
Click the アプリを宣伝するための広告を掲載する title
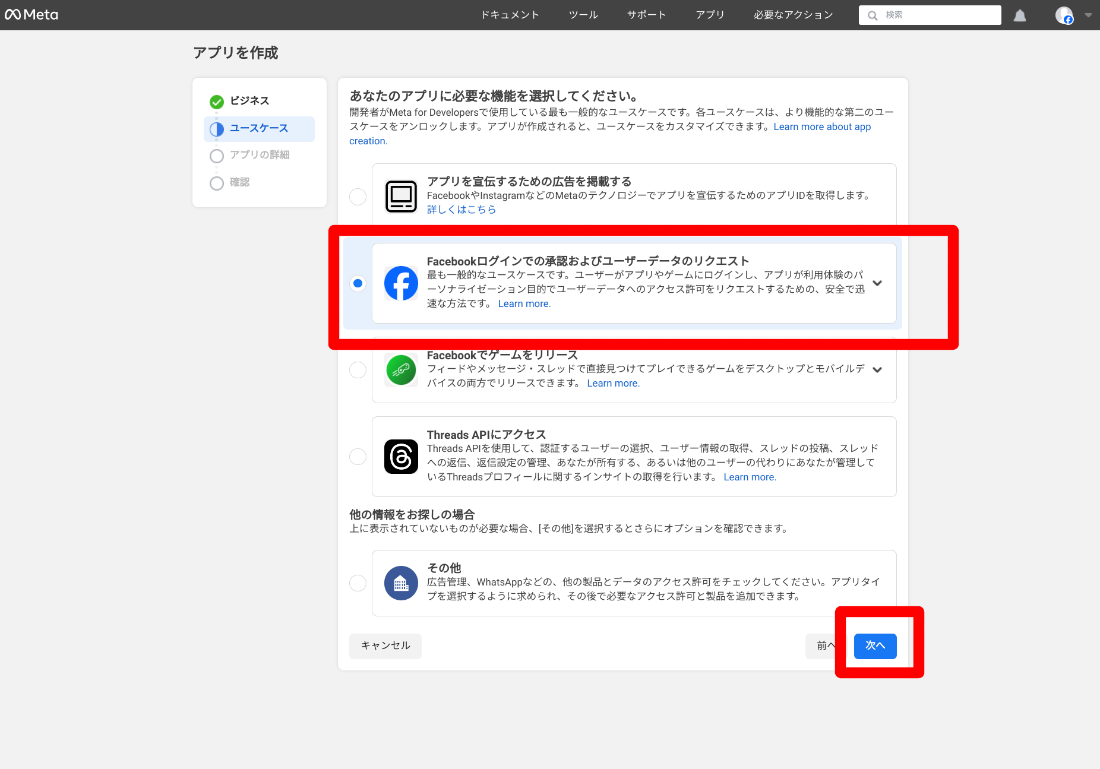click(x=529, y=182)
